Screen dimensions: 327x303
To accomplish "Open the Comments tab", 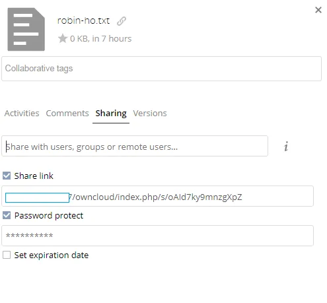I will 67,114.
